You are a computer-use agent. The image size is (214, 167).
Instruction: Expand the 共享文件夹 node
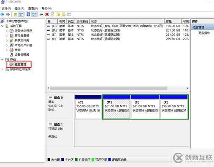[x=7, y=40]
